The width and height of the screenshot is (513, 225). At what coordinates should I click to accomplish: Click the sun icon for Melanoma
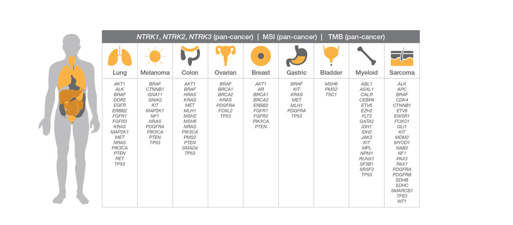155,56
